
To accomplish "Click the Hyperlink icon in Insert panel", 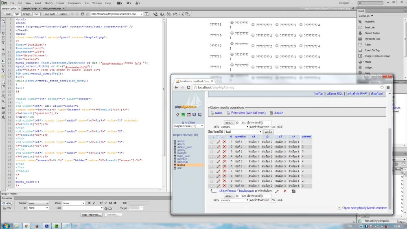I will [x=360, y=22].
